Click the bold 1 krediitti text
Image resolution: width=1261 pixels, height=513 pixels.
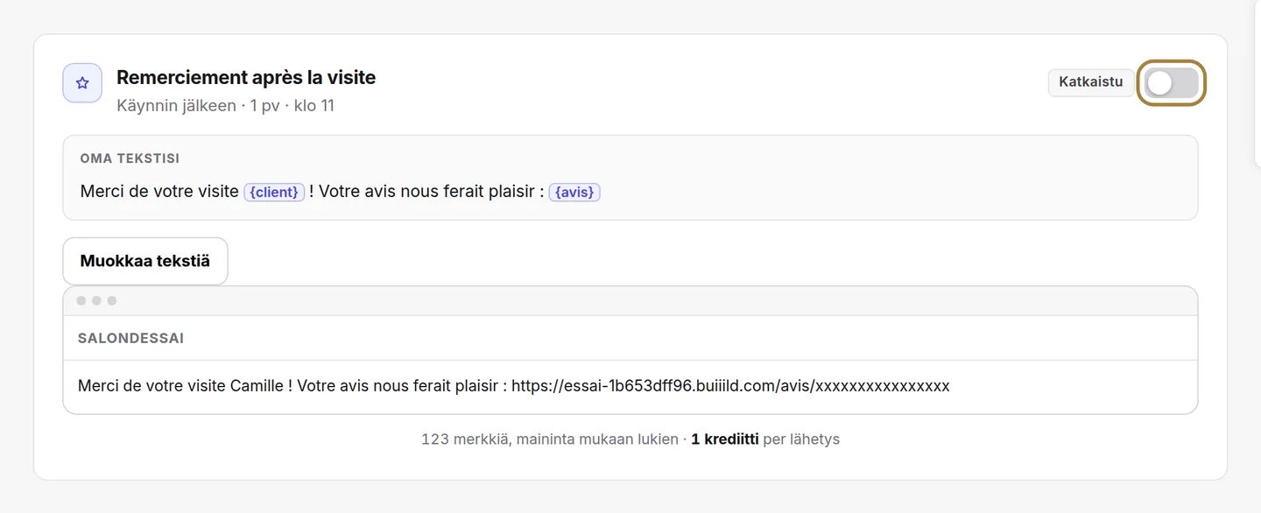tap(725, 439)
